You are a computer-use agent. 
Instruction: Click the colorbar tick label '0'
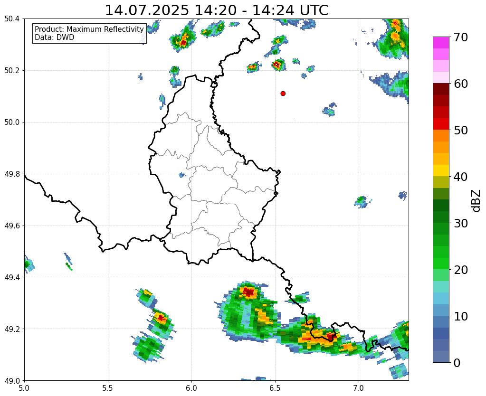point(457,363)
